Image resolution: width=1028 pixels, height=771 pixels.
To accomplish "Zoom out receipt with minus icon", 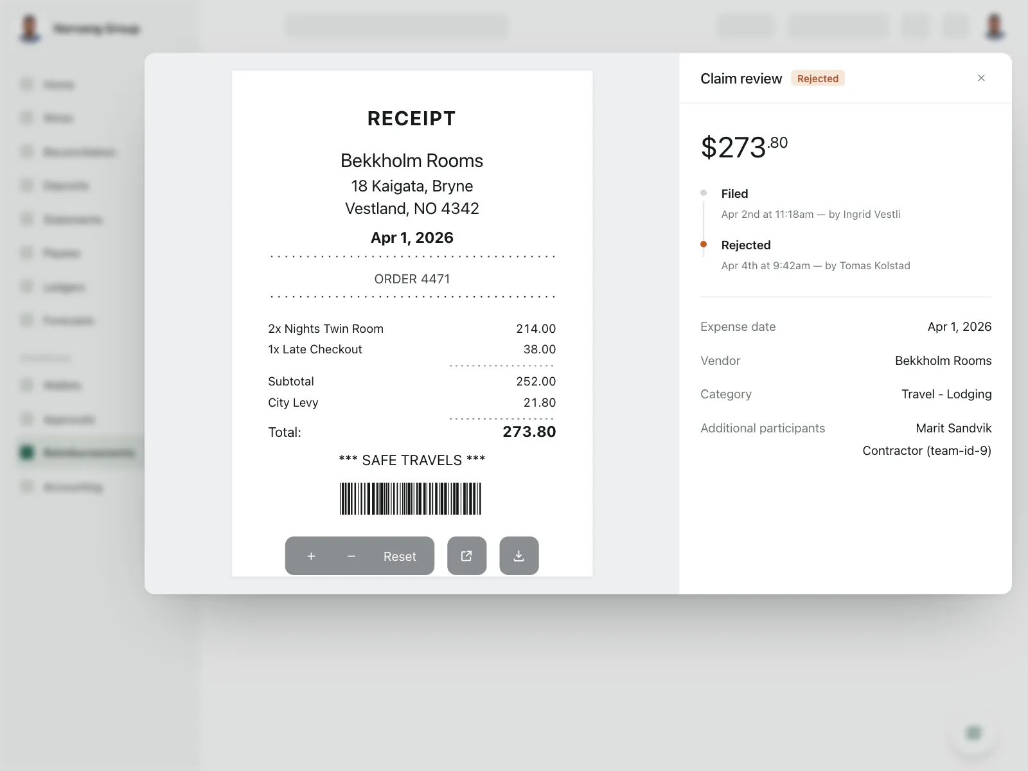I will click(351, 556).
